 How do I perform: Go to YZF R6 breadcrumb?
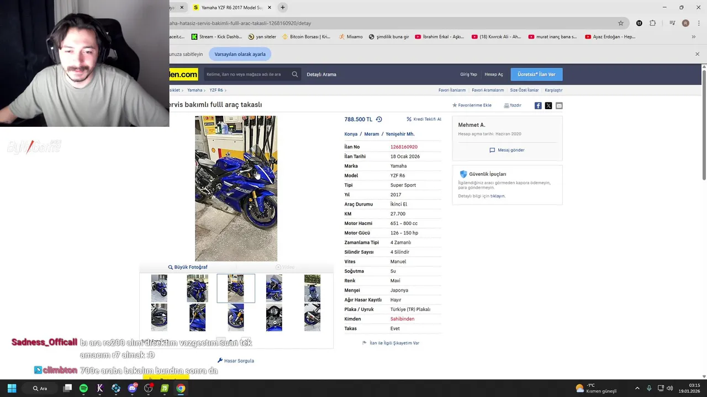[x=216, y=90]
